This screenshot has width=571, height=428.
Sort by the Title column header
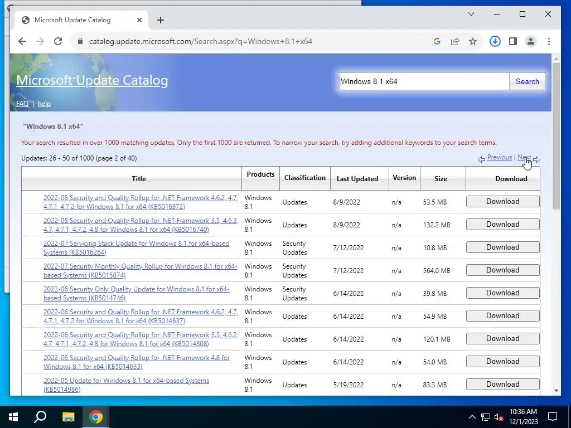pos(139,179)
